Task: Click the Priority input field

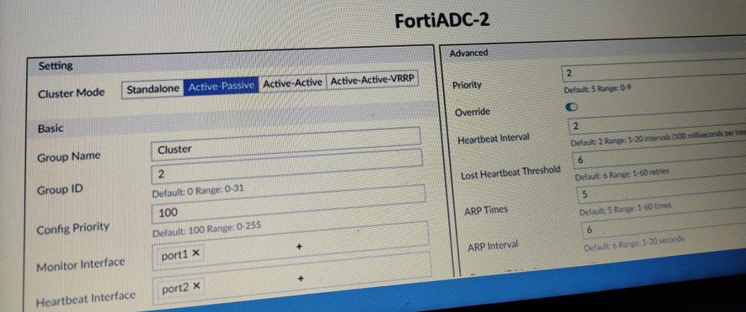Action: [654, 69]
